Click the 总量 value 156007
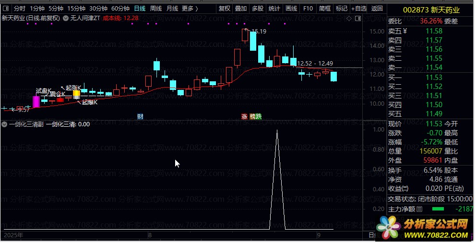The width and height of the screenshot is (476, 243). point(431,151)
